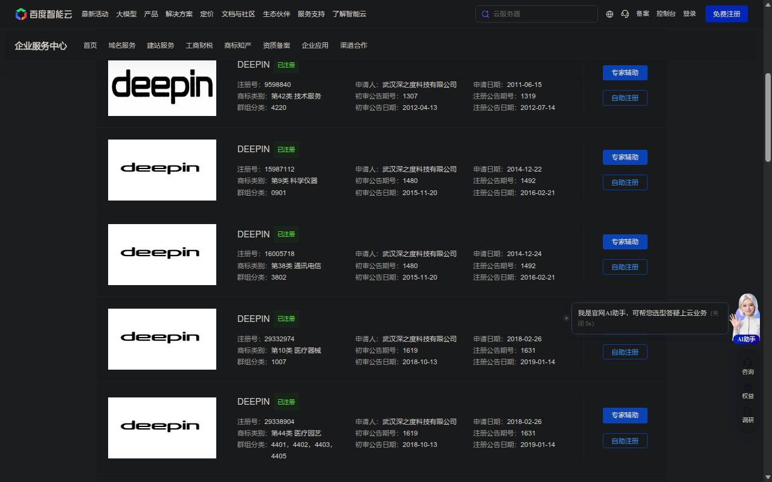
Task: Open the globe language selector icon
Action: (610, 14)
